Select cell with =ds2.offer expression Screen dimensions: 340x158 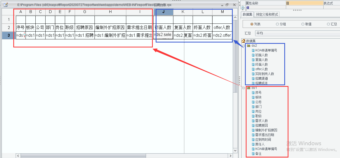[222, 35]
